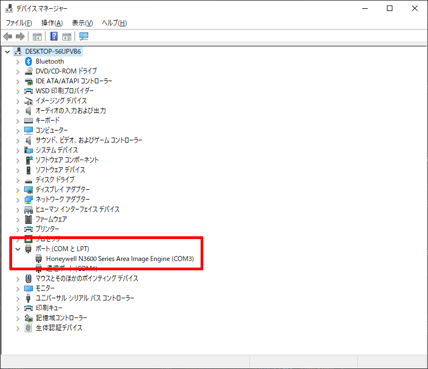
Task: Click the 記憶域コントローラー icon
Action: click(x=28, y=318)
